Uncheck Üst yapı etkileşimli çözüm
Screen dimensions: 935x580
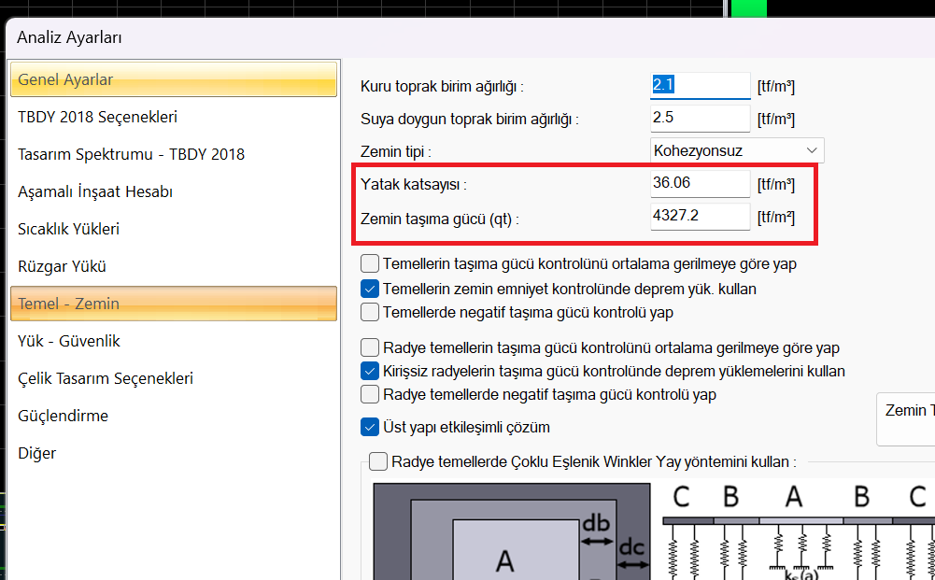pos(370,428)
